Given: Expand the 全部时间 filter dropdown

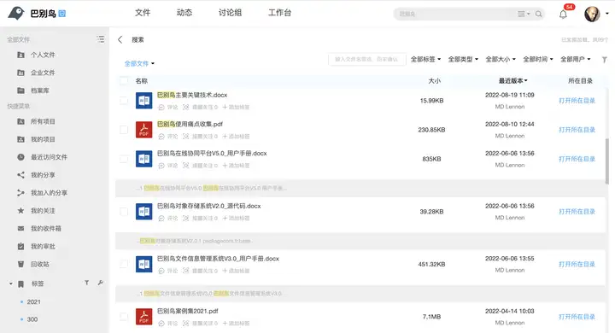Looking at the screenshot, I should coord(538,59).
